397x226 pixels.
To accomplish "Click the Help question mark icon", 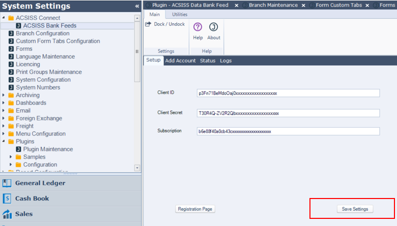I will pos(198,27).
